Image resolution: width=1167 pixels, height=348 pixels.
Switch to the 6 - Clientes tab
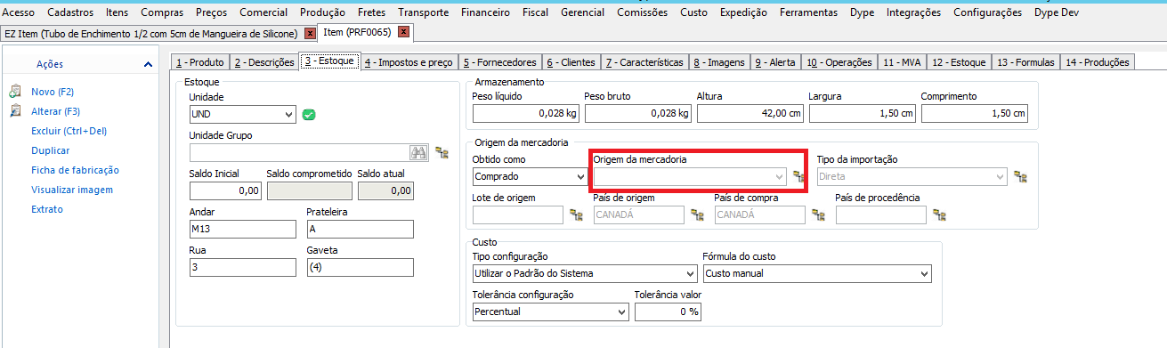click(x=571, y=62)
